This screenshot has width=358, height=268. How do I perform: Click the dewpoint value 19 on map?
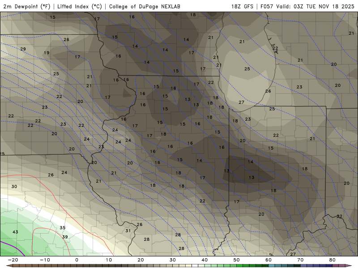tap(47, 53)
